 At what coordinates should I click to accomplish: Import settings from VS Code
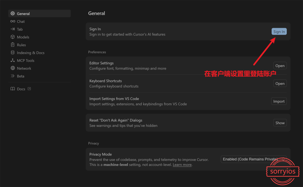pos(279,101)
